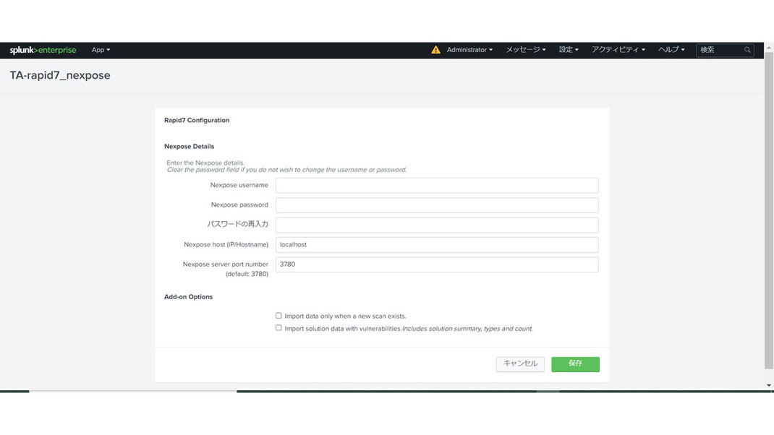Click the Nexpose host field containing localhost
774x435 pixels.
437,245
